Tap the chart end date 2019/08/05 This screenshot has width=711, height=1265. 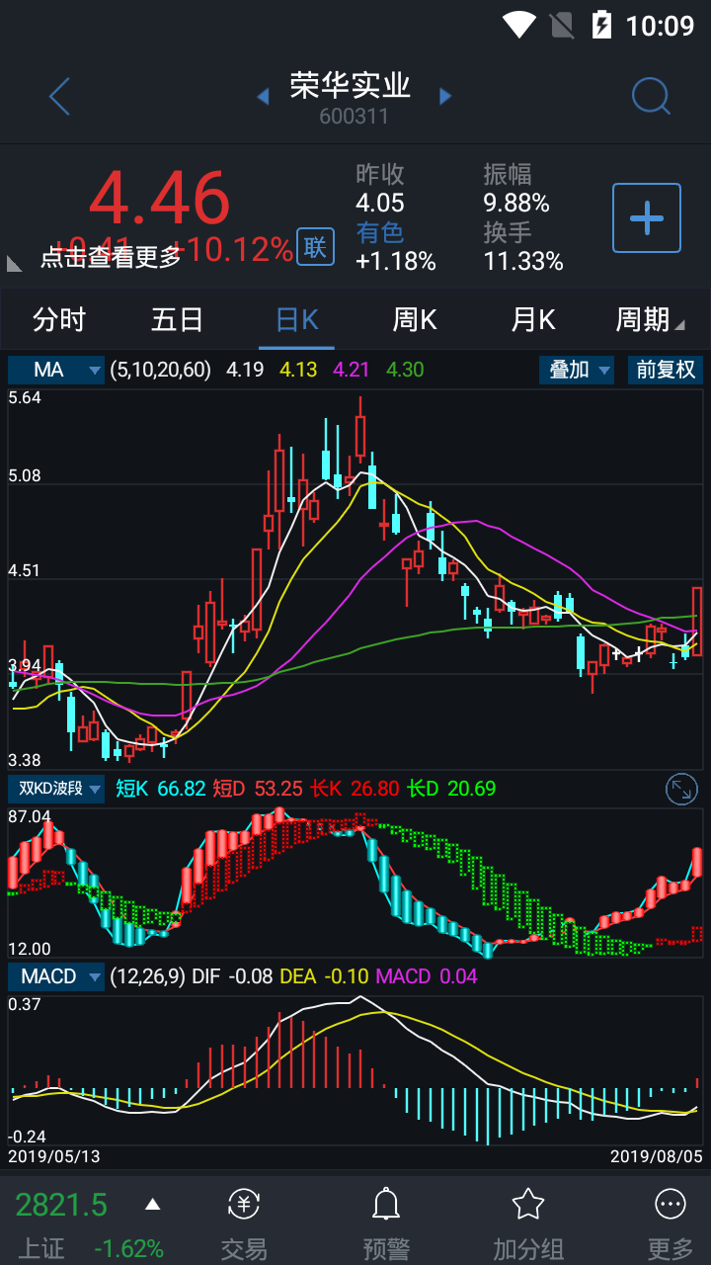point(657,1155)
